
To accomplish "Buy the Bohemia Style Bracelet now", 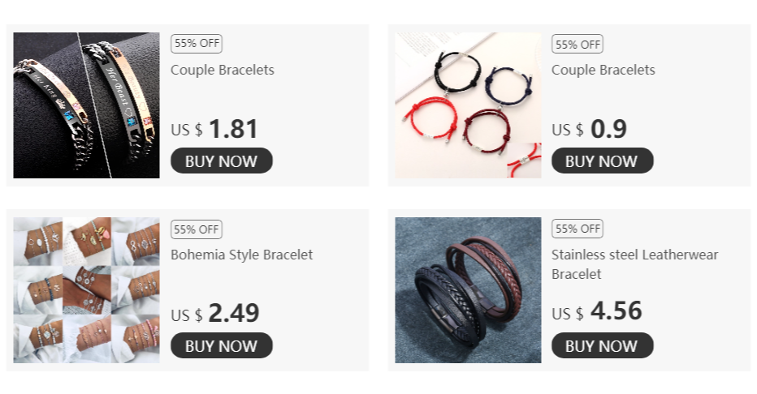I will tap(222, 345).
